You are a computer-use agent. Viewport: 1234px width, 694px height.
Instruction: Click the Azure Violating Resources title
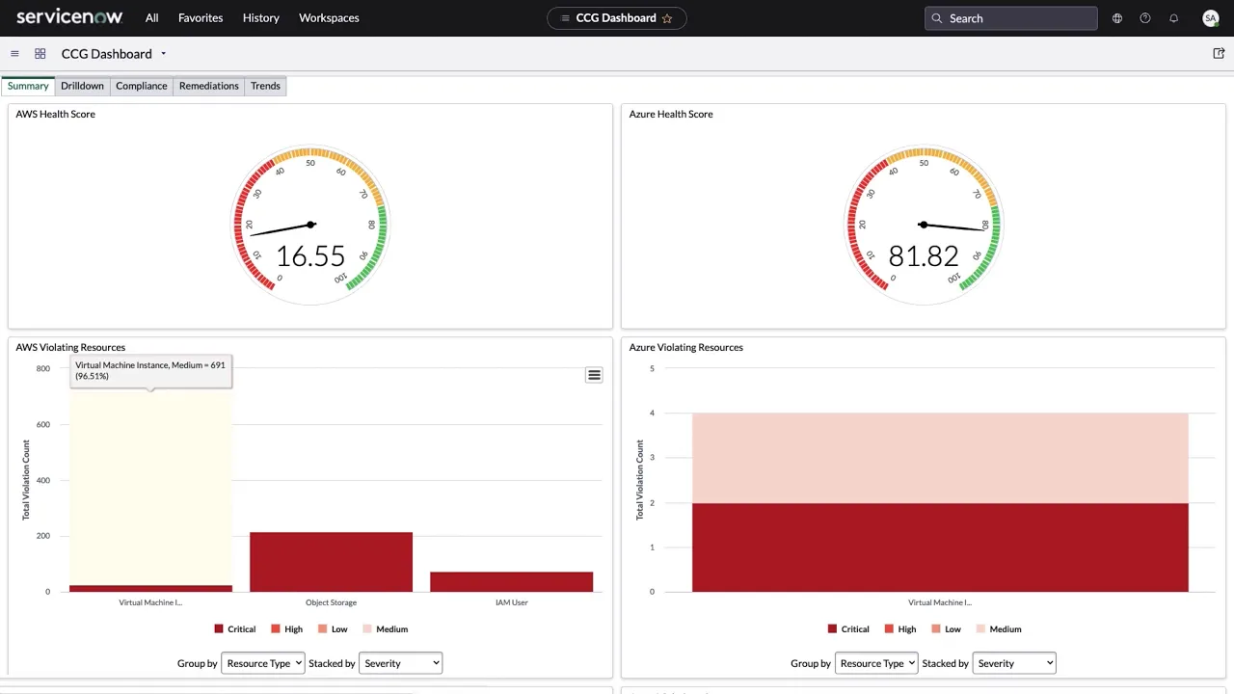pos(686,347)
